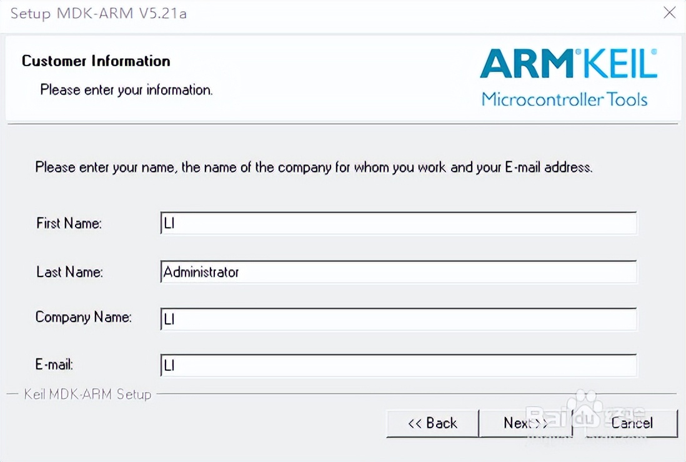
Task: Click the "Last Name:" label
Action: pyautogui.click(x=69, y=272)
